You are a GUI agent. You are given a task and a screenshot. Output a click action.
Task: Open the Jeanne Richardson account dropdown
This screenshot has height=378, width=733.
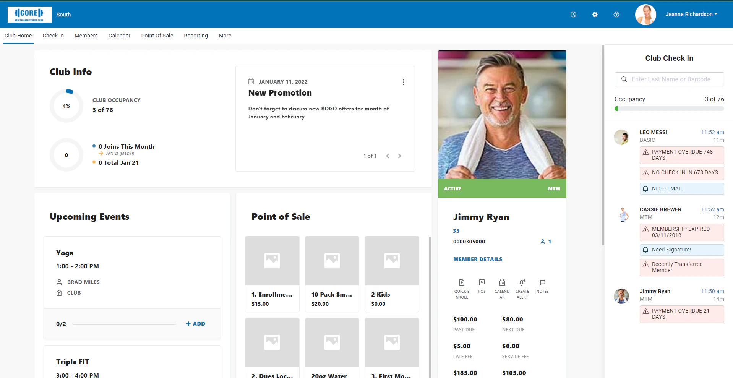[x=691, y=14]
